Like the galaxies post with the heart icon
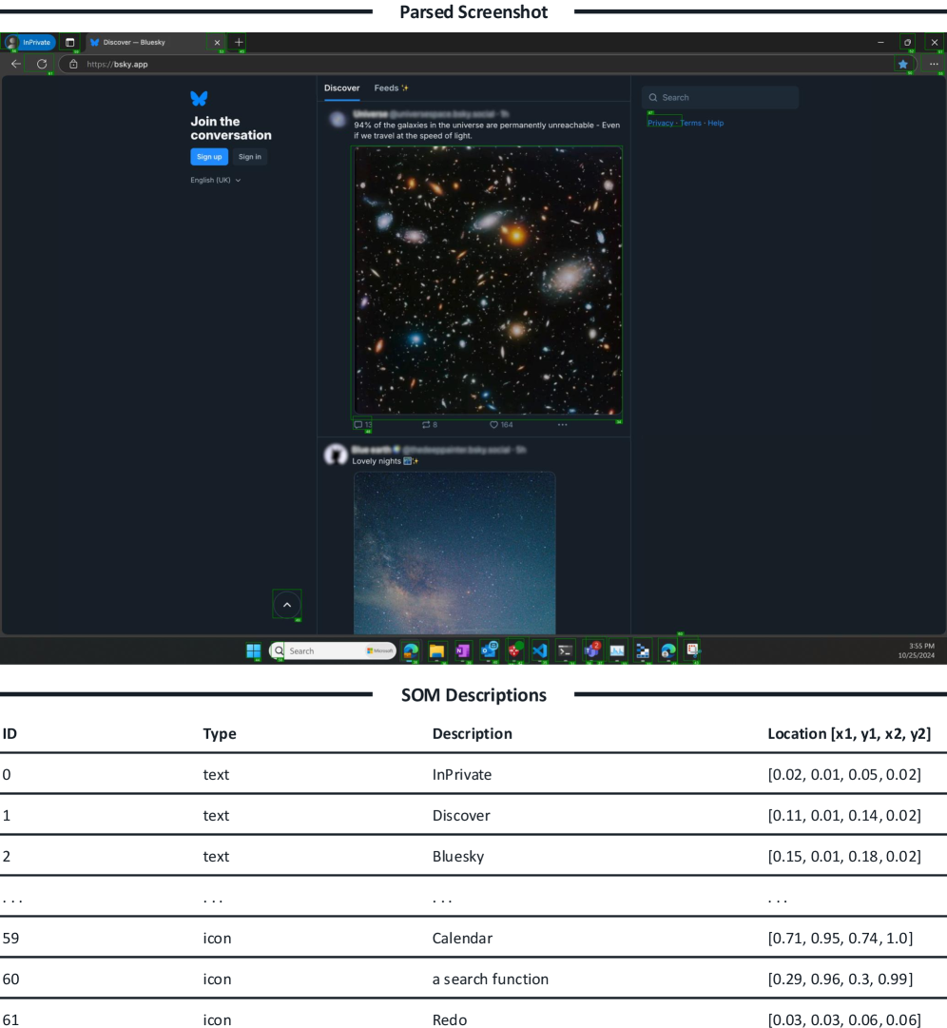947x1028 pixels. click(x=494, y=425)
